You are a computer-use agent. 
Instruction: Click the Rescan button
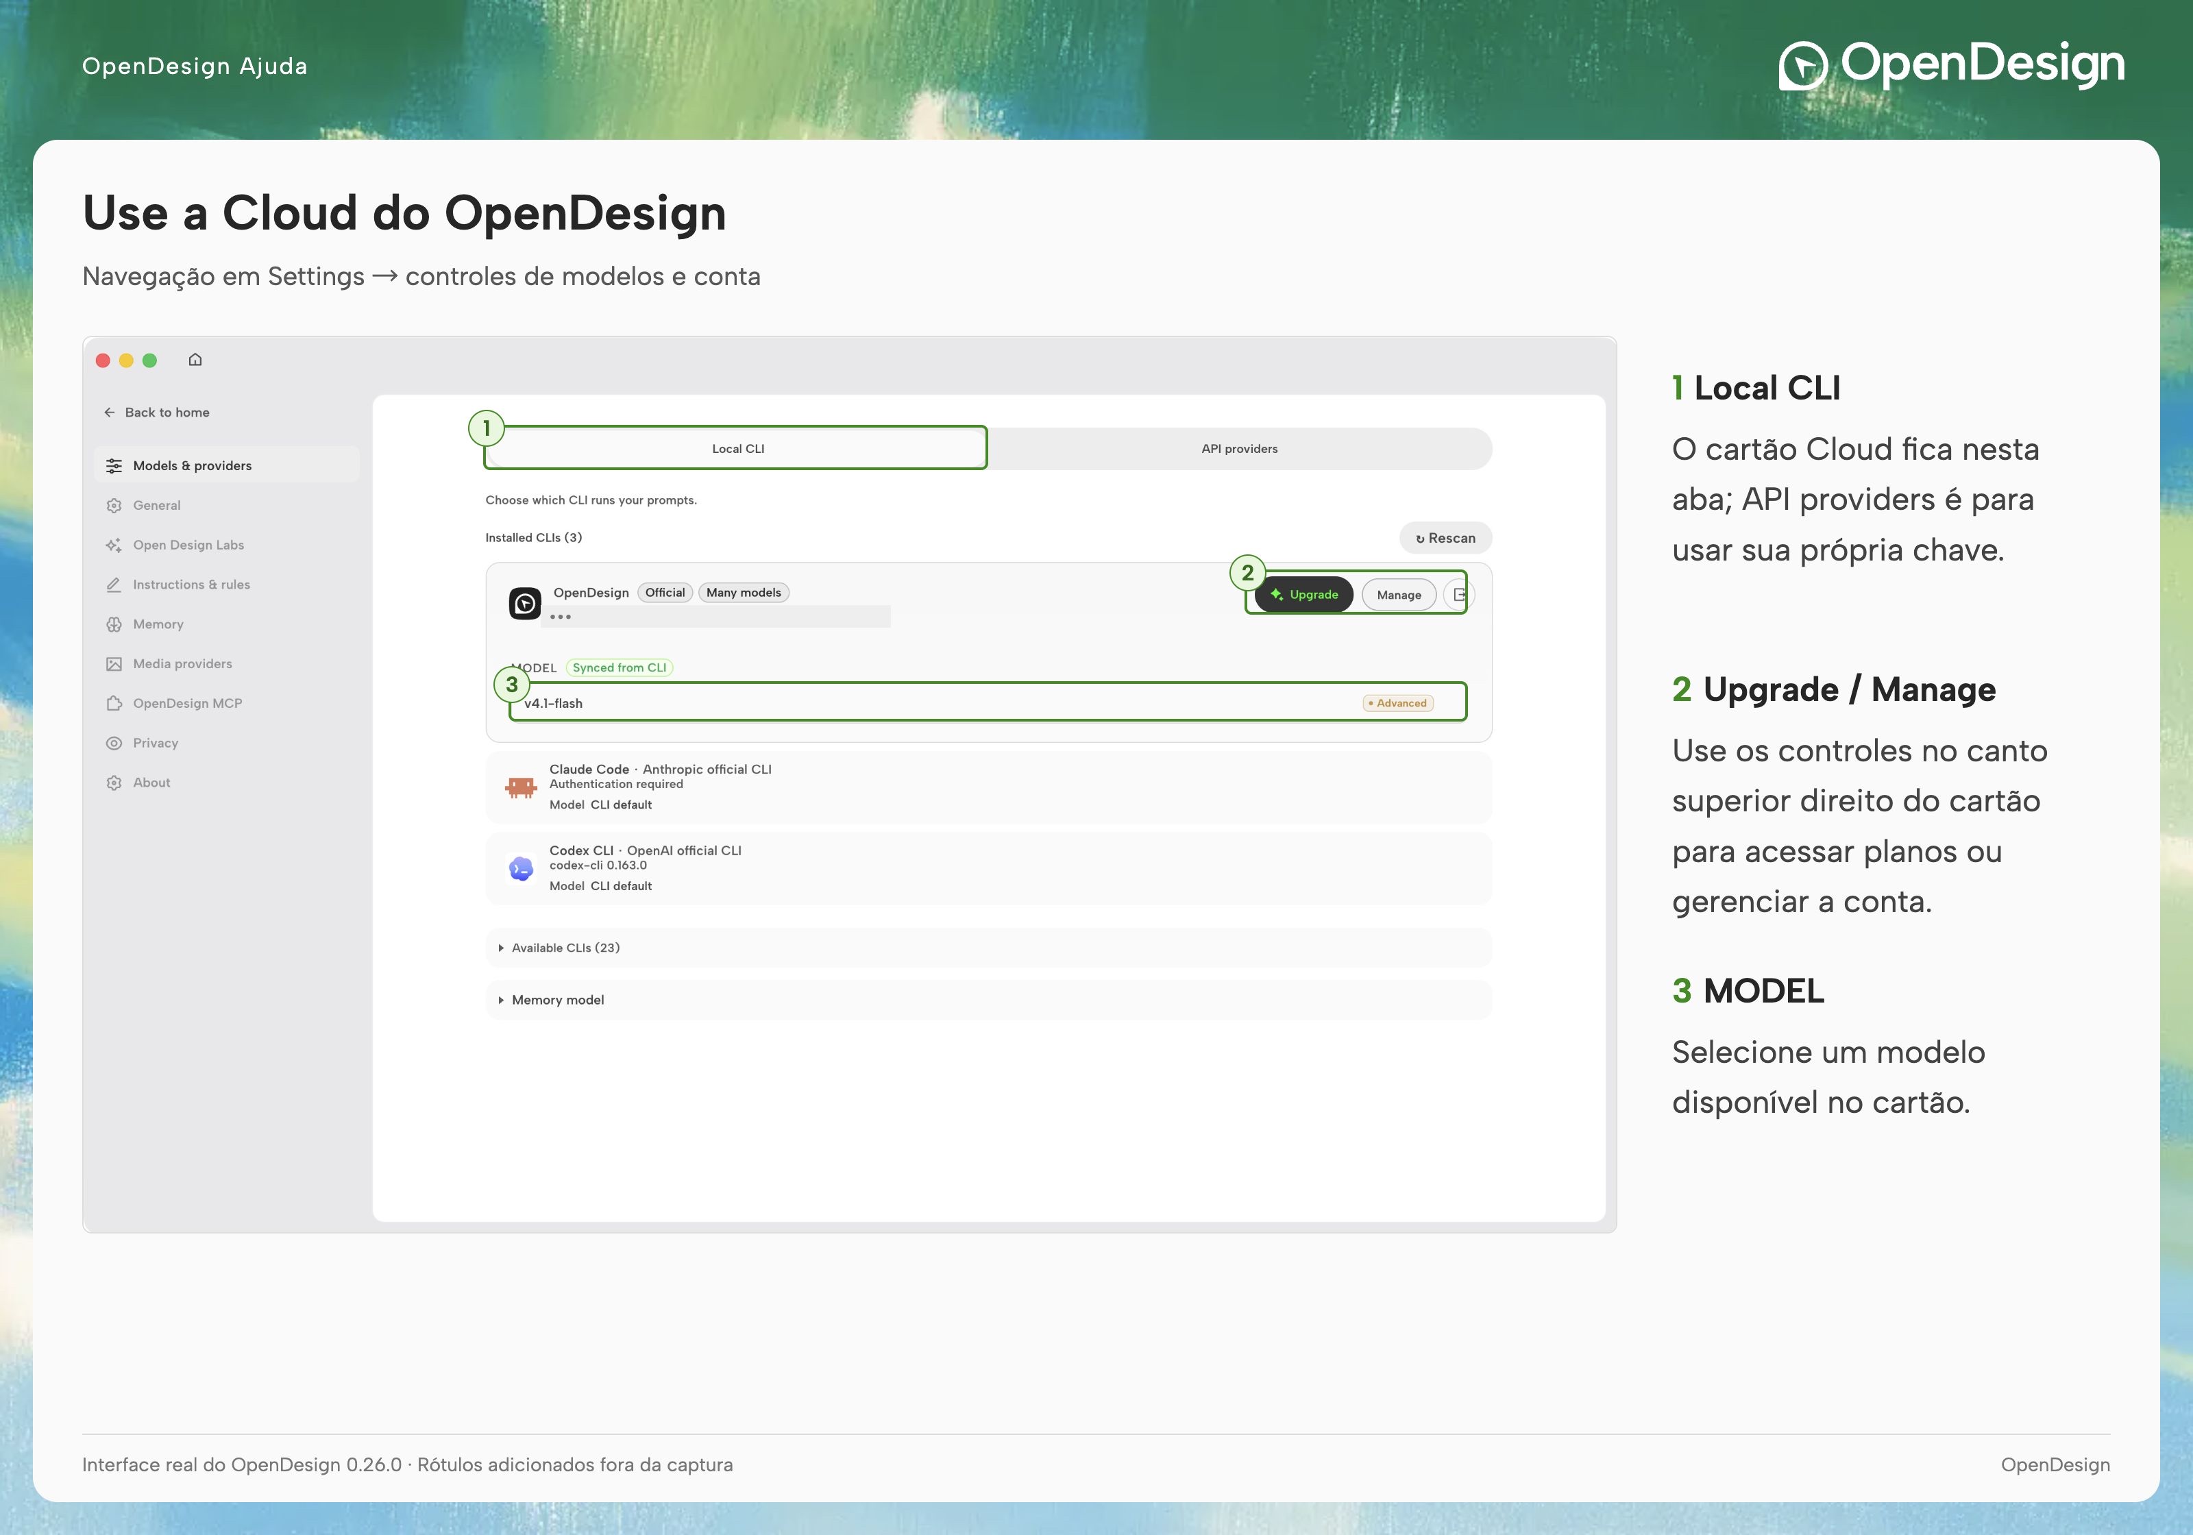(1445, 538)
